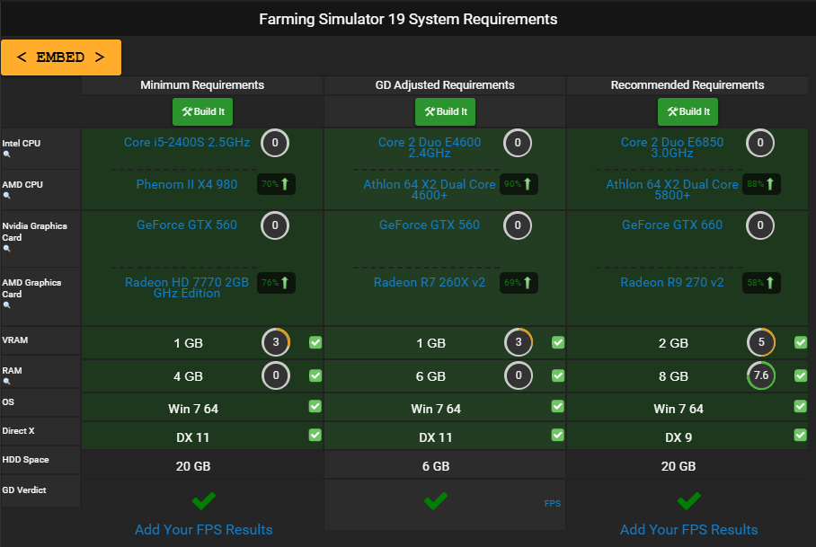Click the VRAM score 3 circle in GD Adjusted column
Viewport: 816px width, 547px height.
tap(519, 342)
